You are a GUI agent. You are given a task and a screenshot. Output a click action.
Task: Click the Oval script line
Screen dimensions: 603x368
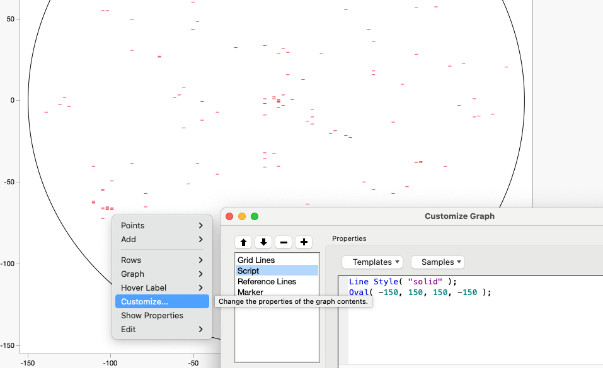point(420,293)
